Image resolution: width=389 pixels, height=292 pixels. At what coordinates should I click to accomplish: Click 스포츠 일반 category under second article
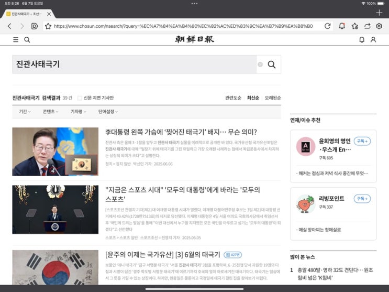pos(128,238)
